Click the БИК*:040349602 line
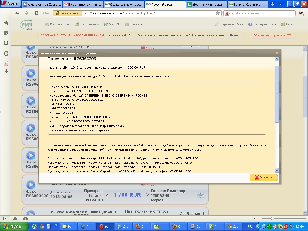This screenshot has width=308, height=231. coord(62,104)
